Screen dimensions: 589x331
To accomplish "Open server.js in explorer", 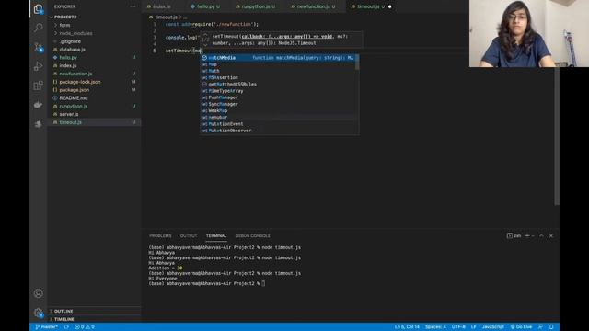I will point(94,114).
